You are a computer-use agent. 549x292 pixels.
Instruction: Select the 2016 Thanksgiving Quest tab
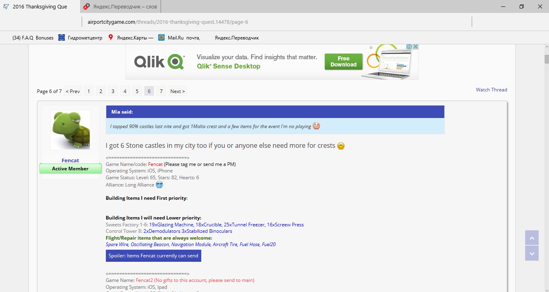point(39,6)
